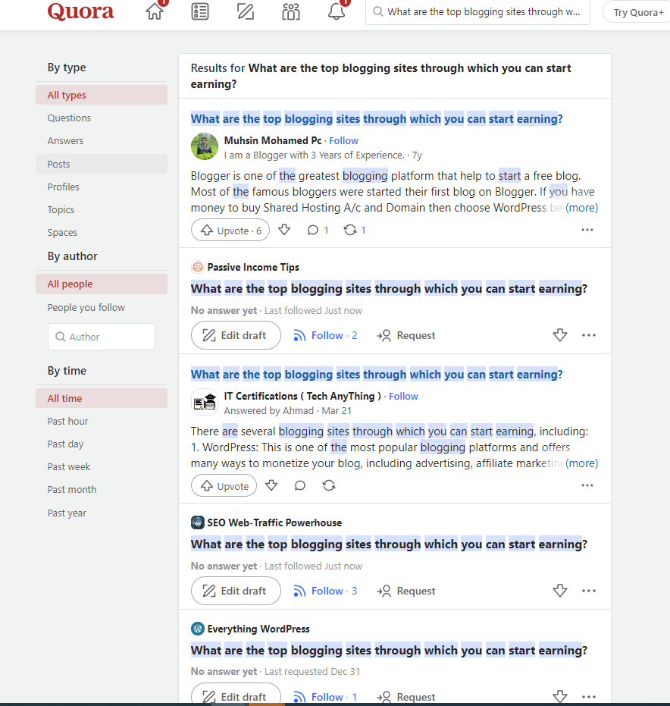Click Edit draft under Passive Income Tips

coord(236,335)
